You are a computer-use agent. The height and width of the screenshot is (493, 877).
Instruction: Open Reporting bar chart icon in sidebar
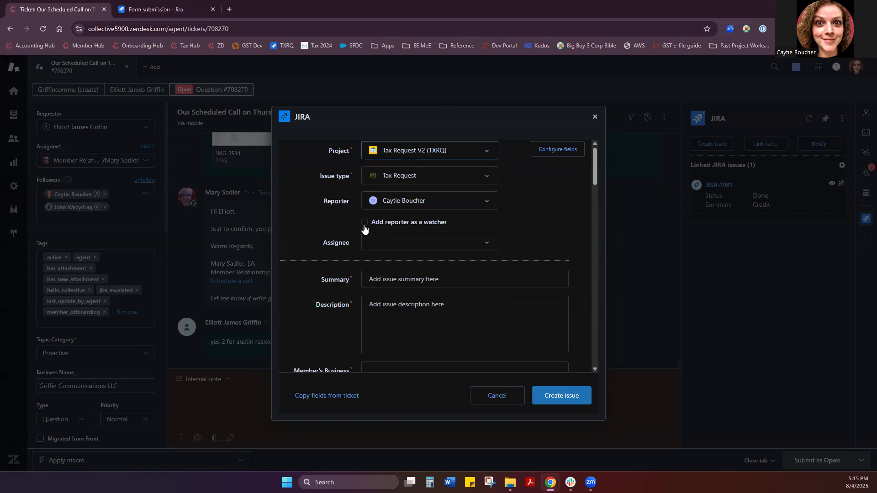coord(14,162)
